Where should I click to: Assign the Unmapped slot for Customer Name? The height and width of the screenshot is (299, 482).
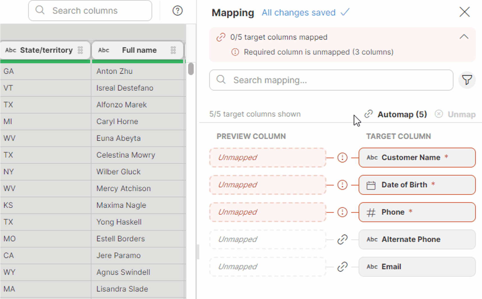267,157
